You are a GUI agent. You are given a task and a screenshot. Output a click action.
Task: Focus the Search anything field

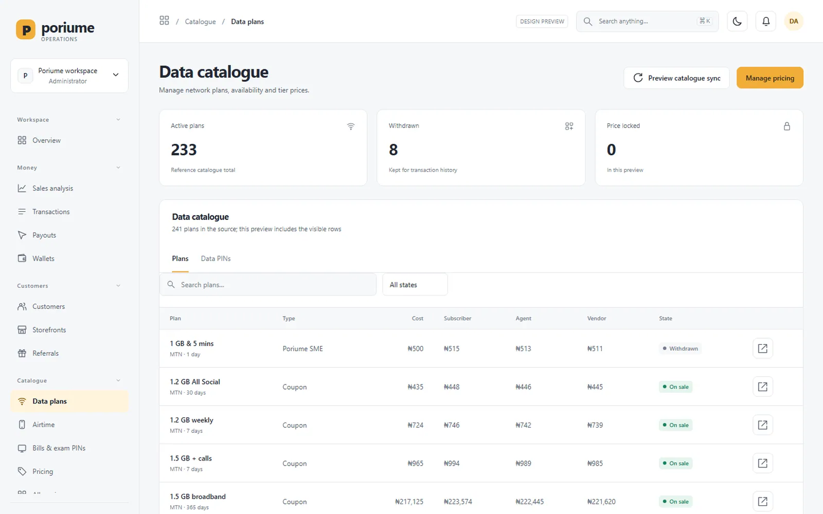647,21
